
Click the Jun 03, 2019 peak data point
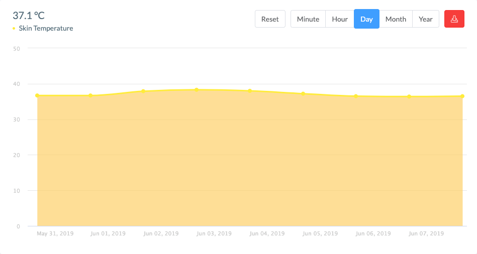[x=197, y=90]
